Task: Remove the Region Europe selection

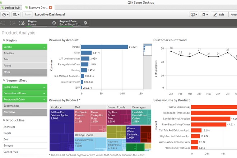Action: coord(54,23)
